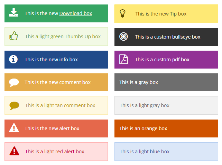
Task: Click the download icon in green box
Action: point(14,13)
